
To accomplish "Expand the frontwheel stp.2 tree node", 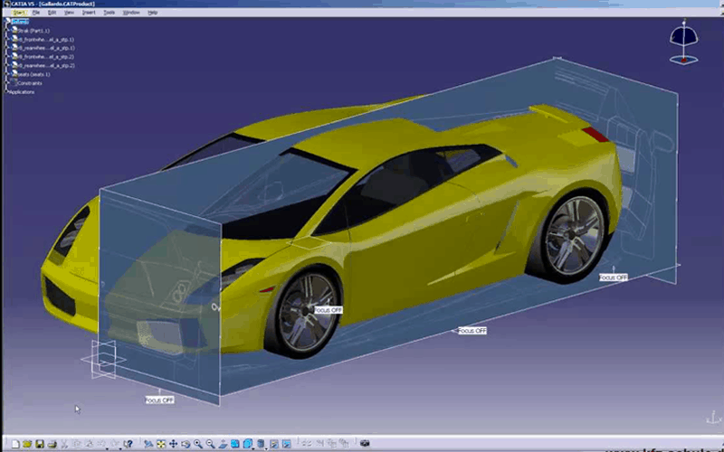I will pyautogui.click(x=6, y=56).
